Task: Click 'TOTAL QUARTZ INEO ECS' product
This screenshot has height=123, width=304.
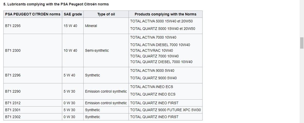Action: pyautogui.click(x=153, y=94)
